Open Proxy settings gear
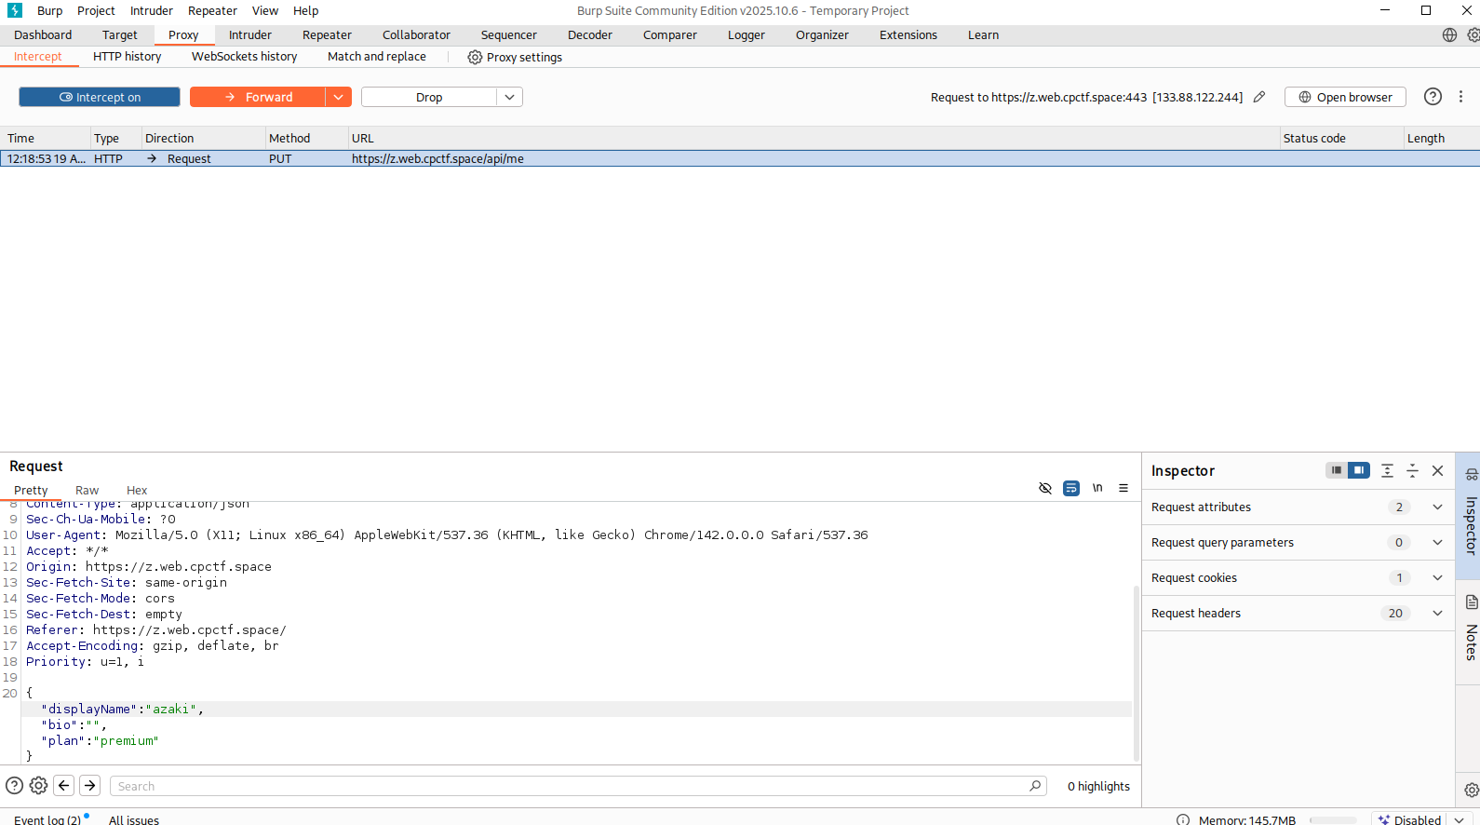Image resolution: width=1480 pixels, height=825 pixels. [475, 57]
